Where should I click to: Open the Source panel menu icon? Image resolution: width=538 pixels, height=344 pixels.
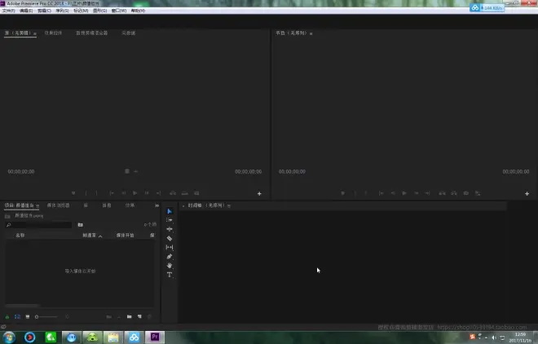pyautogui.click(x=35, y=33)
